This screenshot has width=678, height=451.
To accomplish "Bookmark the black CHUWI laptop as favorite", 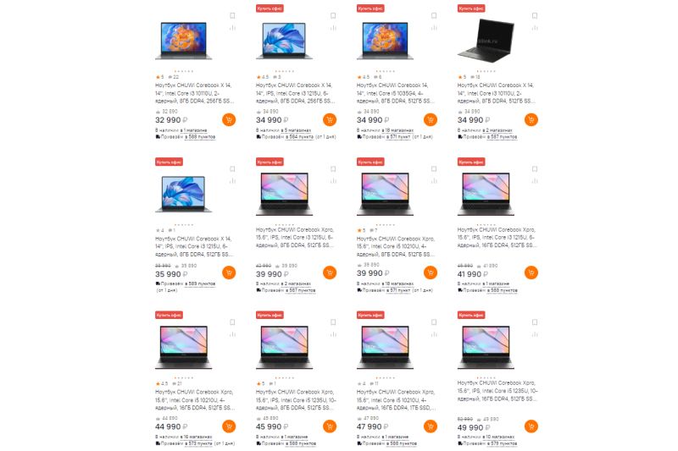I will [535, 15].
